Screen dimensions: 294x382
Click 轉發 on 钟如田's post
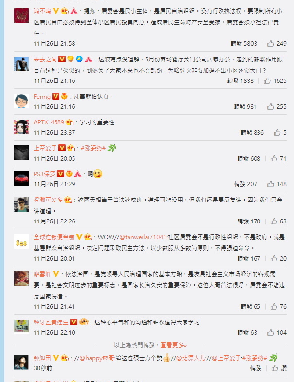click(x=256, y=368)
